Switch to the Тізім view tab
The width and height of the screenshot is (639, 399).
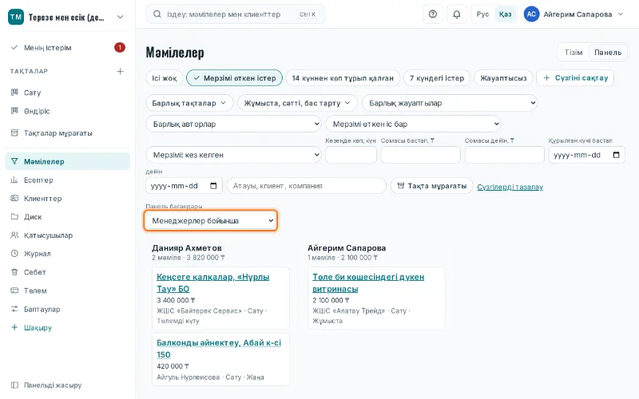pos(574,52)
